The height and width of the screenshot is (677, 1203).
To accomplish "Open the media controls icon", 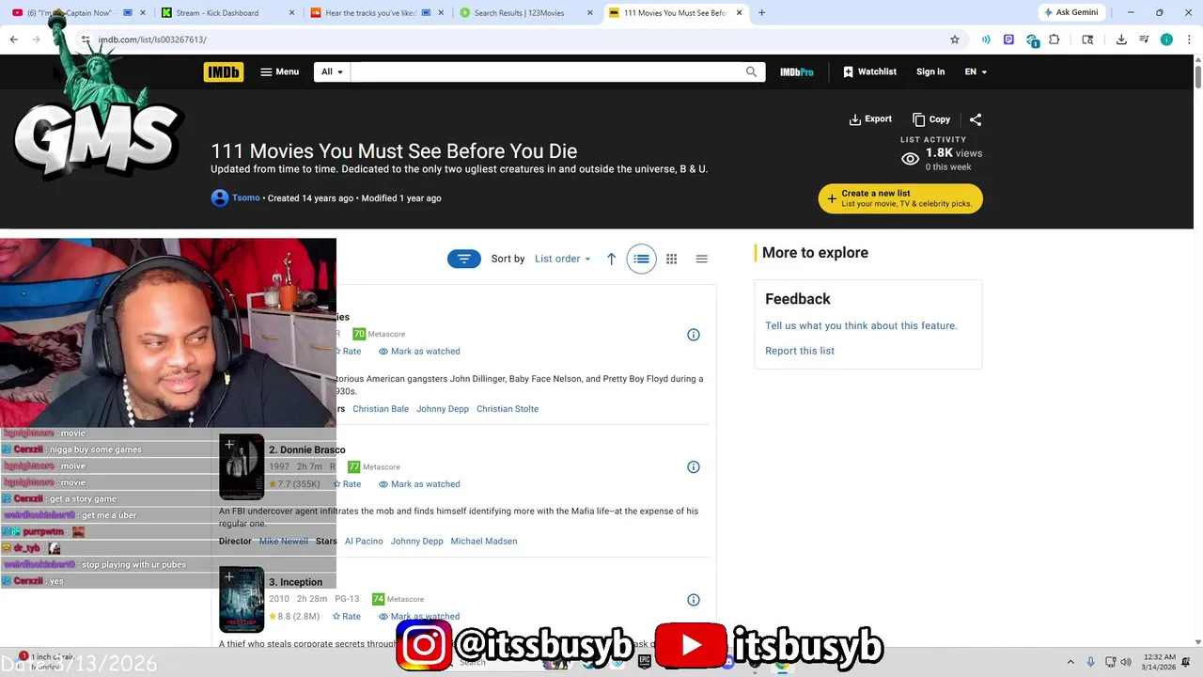I will point(1144,39).
